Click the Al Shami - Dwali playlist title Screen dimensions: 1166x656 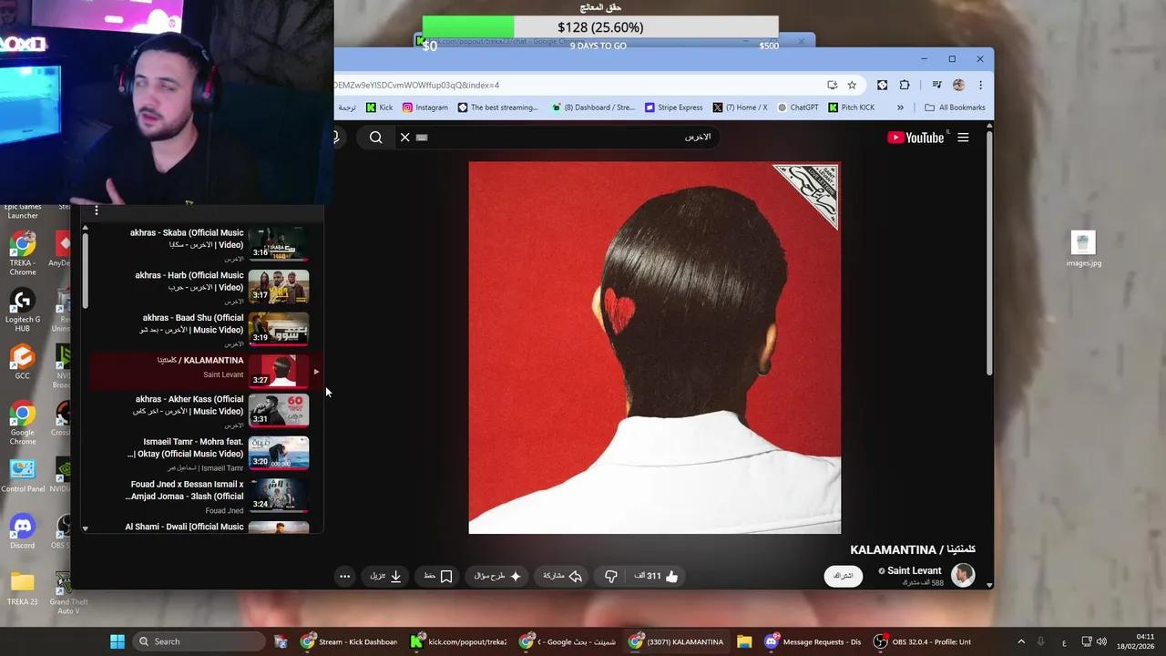click(x=184, y=527)
